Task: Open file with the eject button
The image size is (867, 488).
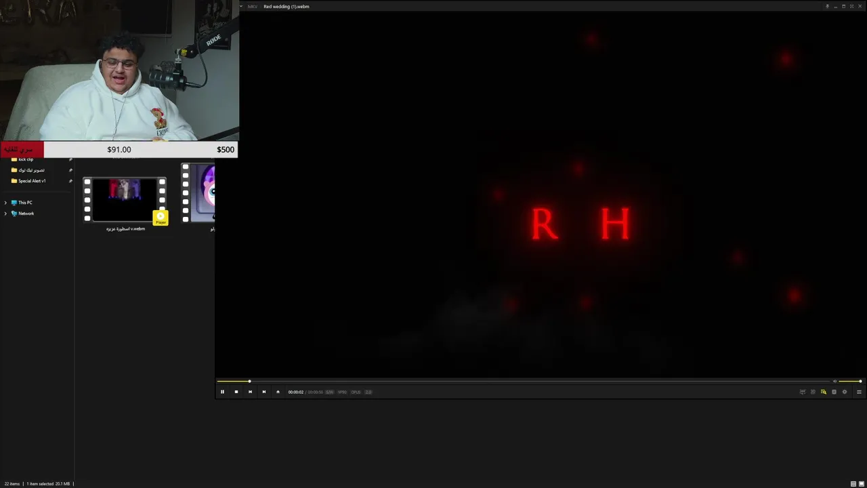Action: click(x=278, y=392)
